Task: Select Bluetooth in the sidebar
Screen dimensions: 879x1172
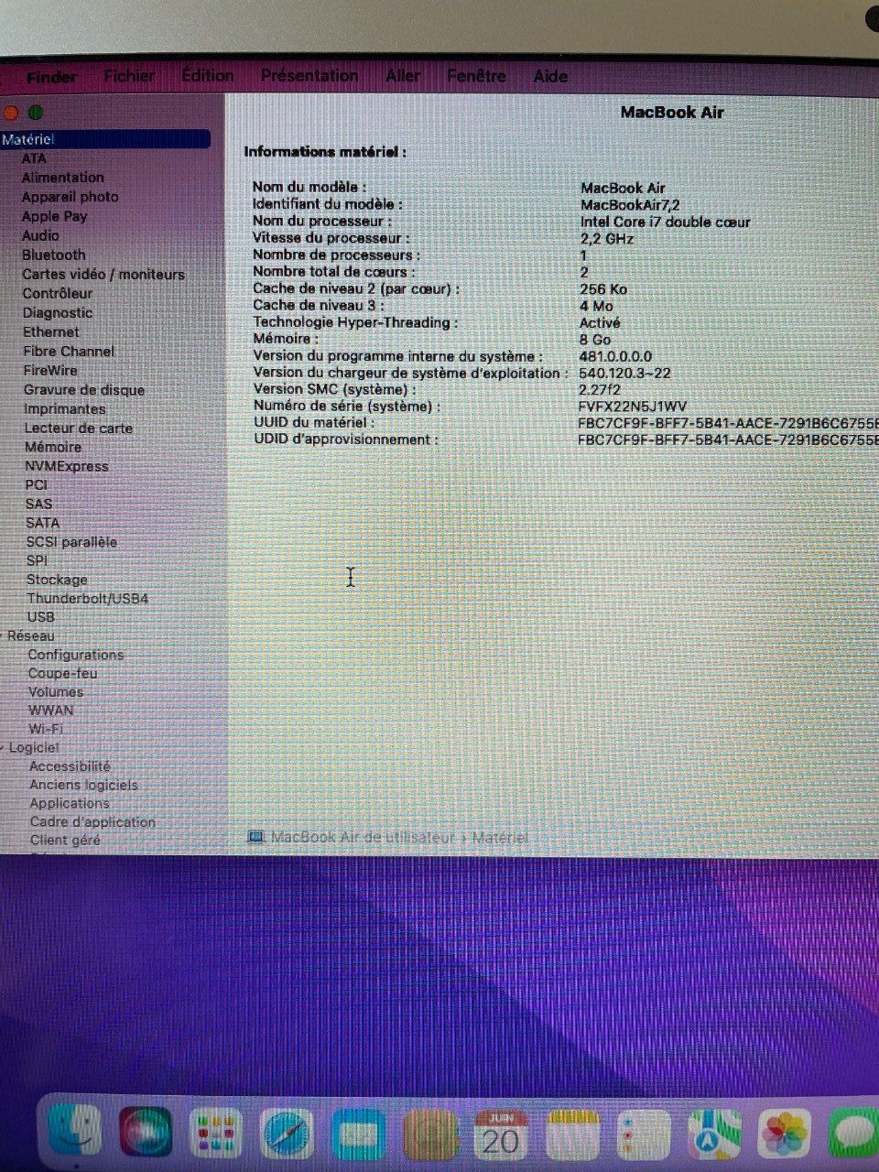Action: [x=54, y=255]
